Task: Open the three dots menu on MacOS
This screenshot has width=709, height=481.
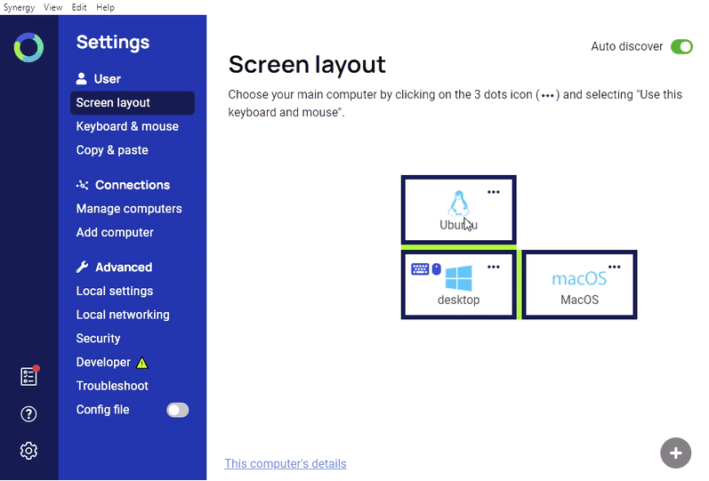Action: (614, 267)
